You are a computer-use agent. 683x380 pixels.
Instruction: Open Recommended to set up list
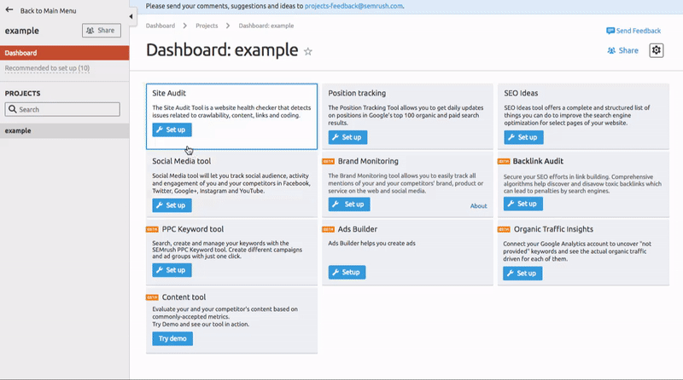pyautogui.click(x=47, y=68)
